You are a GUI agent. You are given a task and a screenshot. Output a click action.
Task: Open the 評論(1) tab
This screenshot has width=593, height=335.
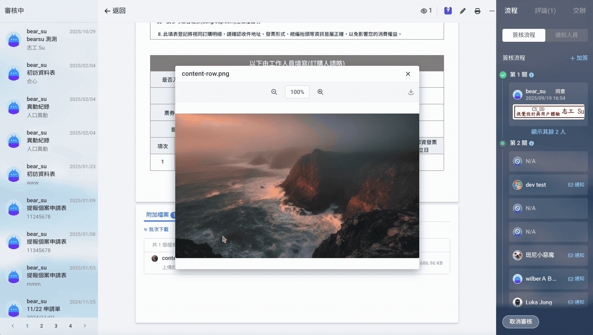point(545,11)
